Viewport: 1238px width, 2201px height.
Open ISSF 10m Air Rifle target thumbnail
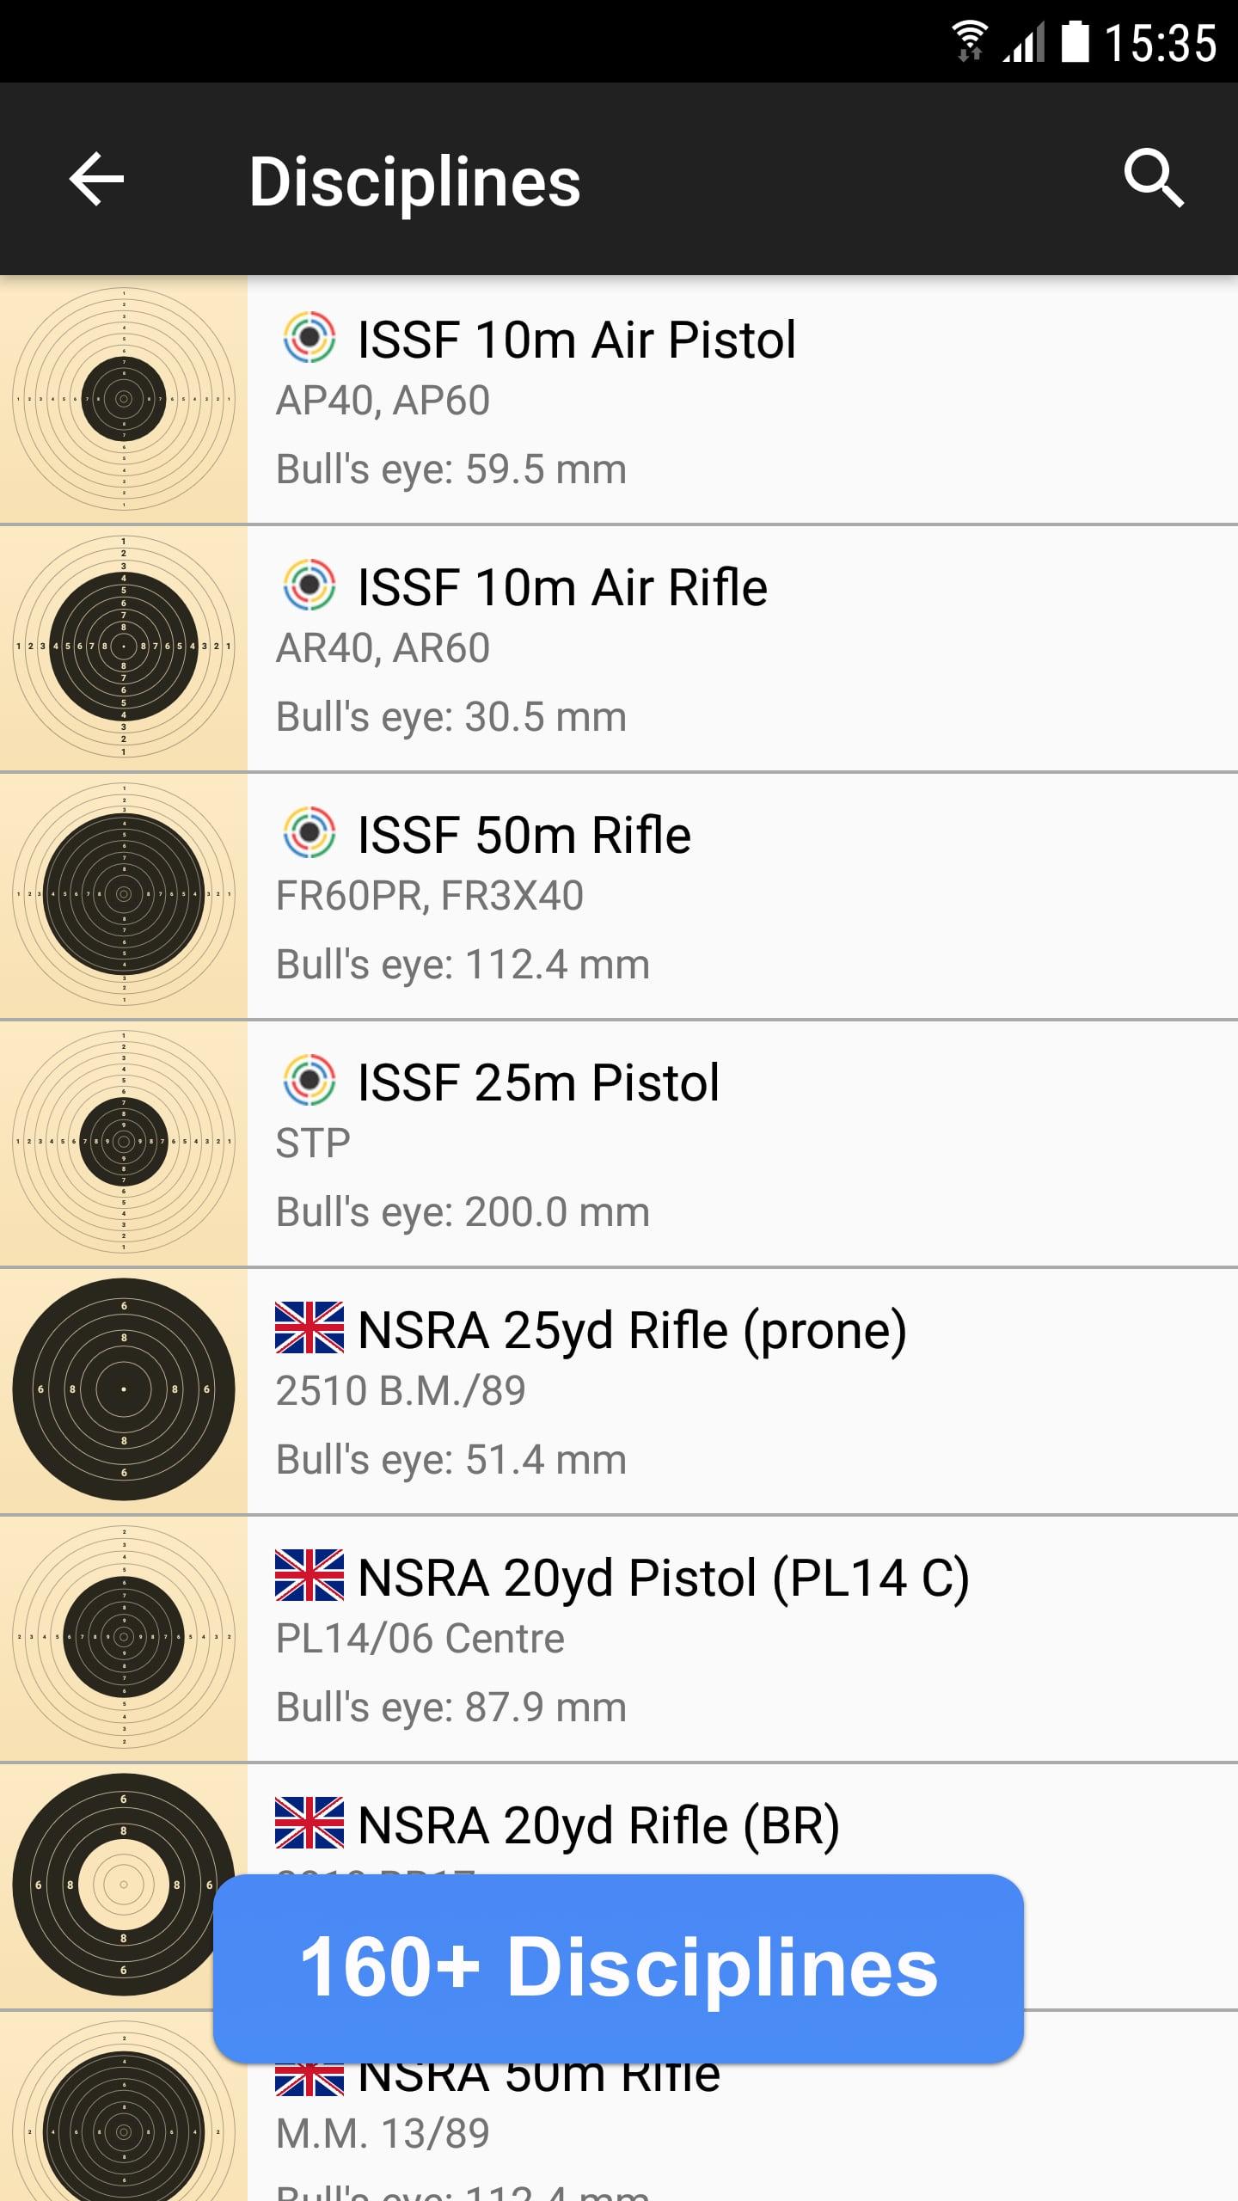(124, 647)
